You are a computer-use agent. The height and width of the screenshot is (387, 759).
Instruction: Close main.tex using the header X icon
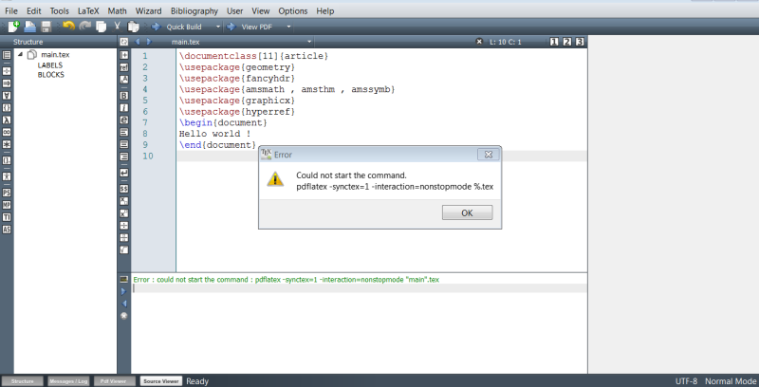pyautogui.click(x=479, y=42)
